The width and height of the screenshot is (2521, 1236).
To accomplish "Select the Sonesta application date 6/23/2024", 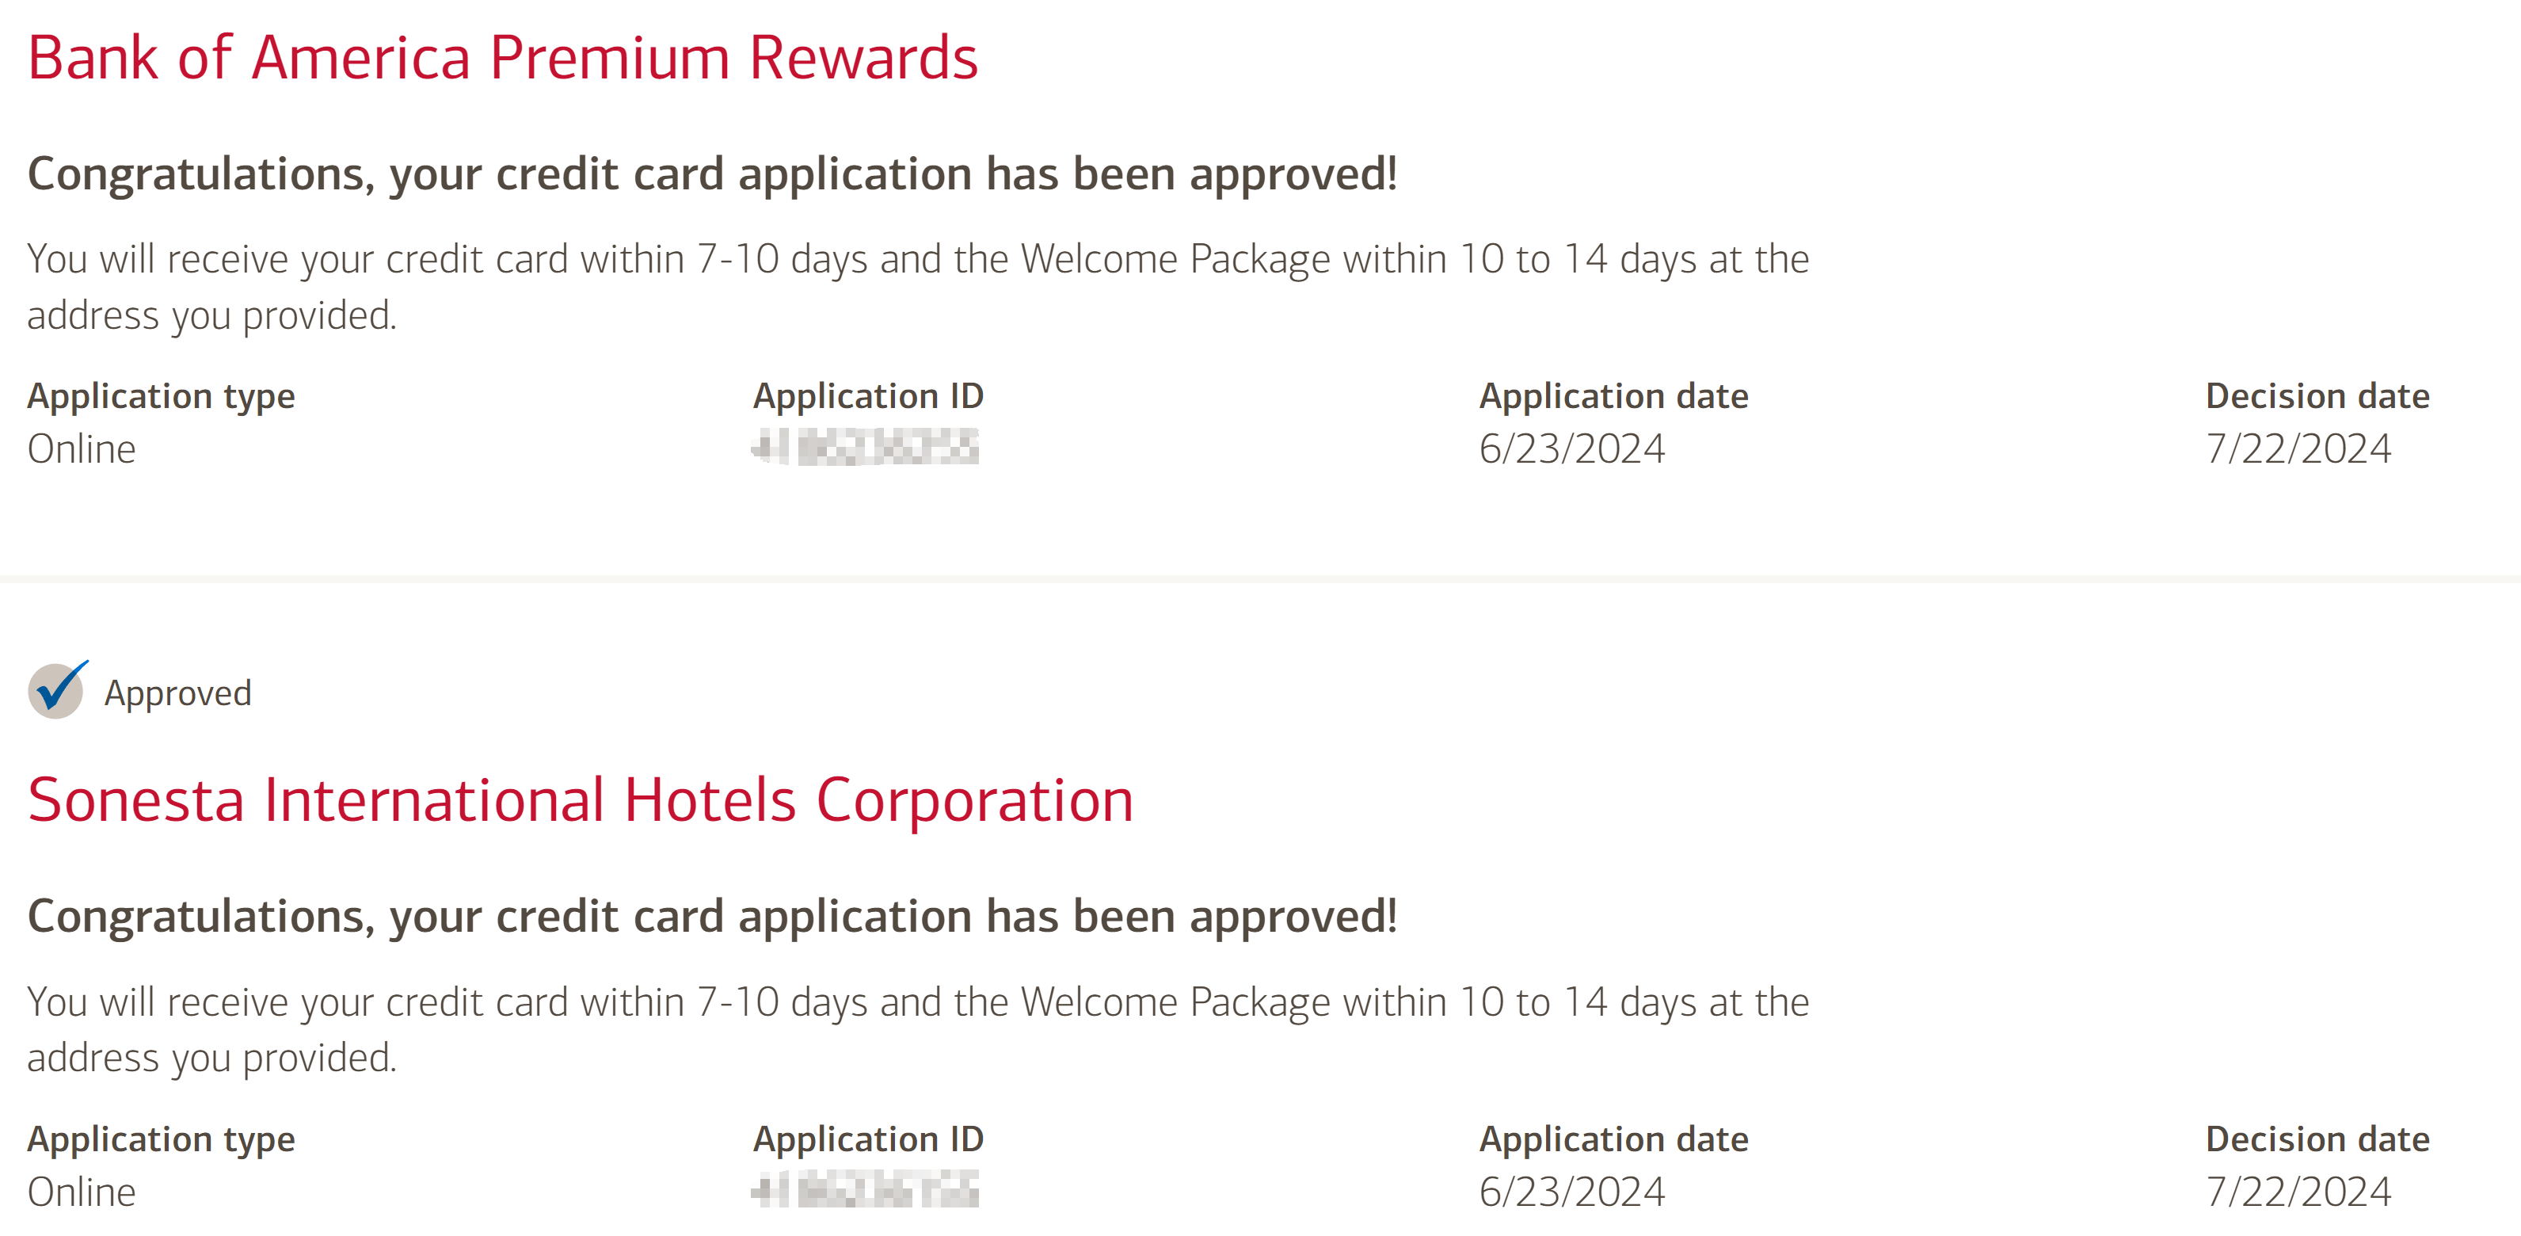I will (x=1571, y=1192).
